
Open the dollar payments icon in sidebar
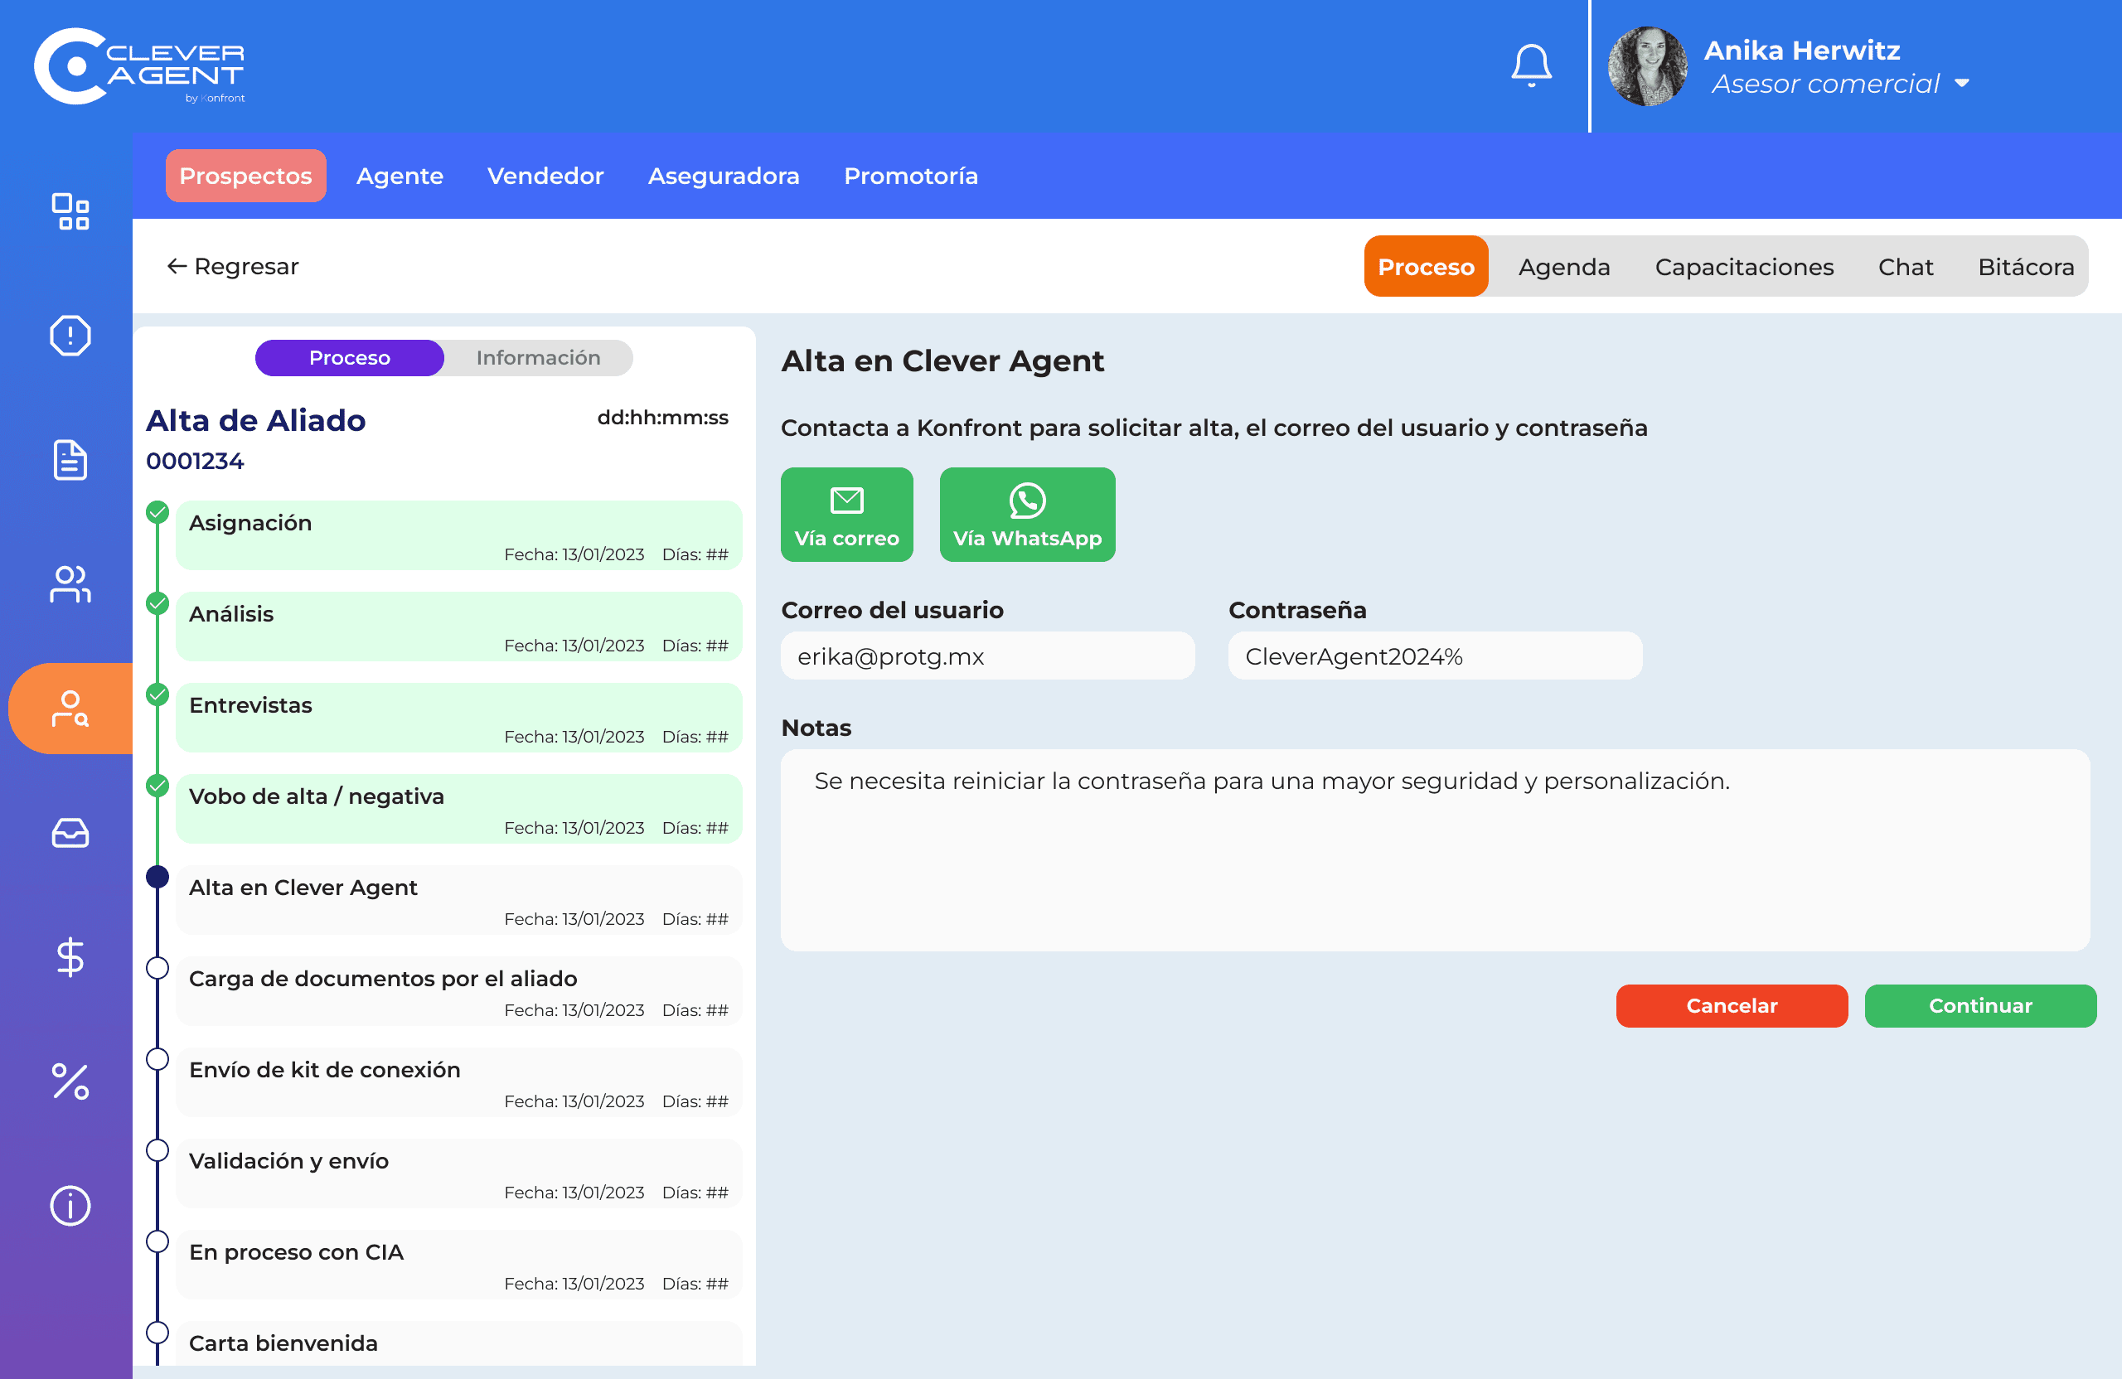click(x=70, y=957)
